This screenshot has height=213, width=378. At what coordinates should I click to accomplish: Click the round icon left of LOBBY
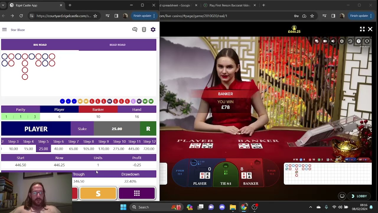[342, 196]
